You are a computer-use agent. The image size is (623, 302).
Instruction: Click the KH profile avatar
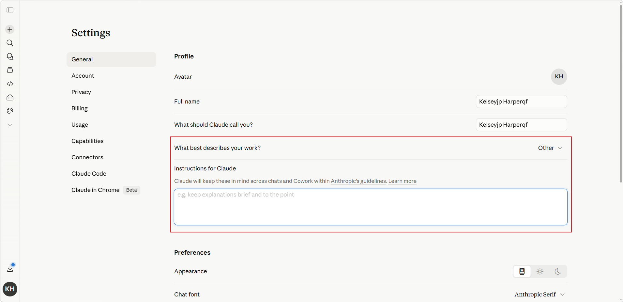pos(559,77)
